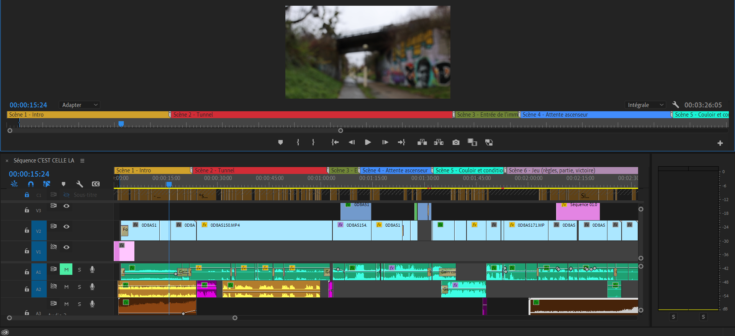This screenshot has height=336, width=735.
Task: Select the Scène 2 - Tunnel timeline marker
Action: (x=260, y=170)
